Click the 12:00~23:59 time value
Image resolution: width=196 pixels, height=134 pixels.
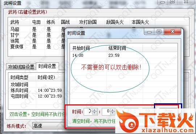point(50,96)
